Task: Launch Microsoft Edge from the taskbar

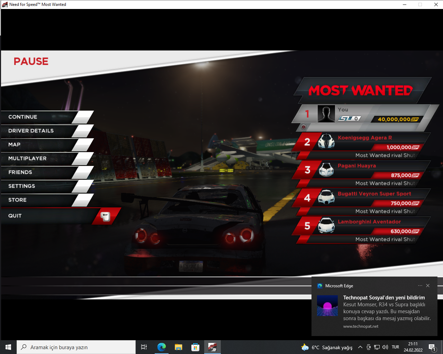Action: click(x=161, y=347)
